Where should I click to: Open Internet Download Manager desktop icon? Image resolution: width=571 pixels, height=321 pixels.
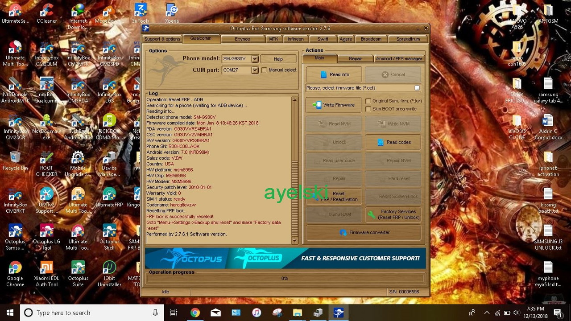pyautogui.click(x=78, y=16)
